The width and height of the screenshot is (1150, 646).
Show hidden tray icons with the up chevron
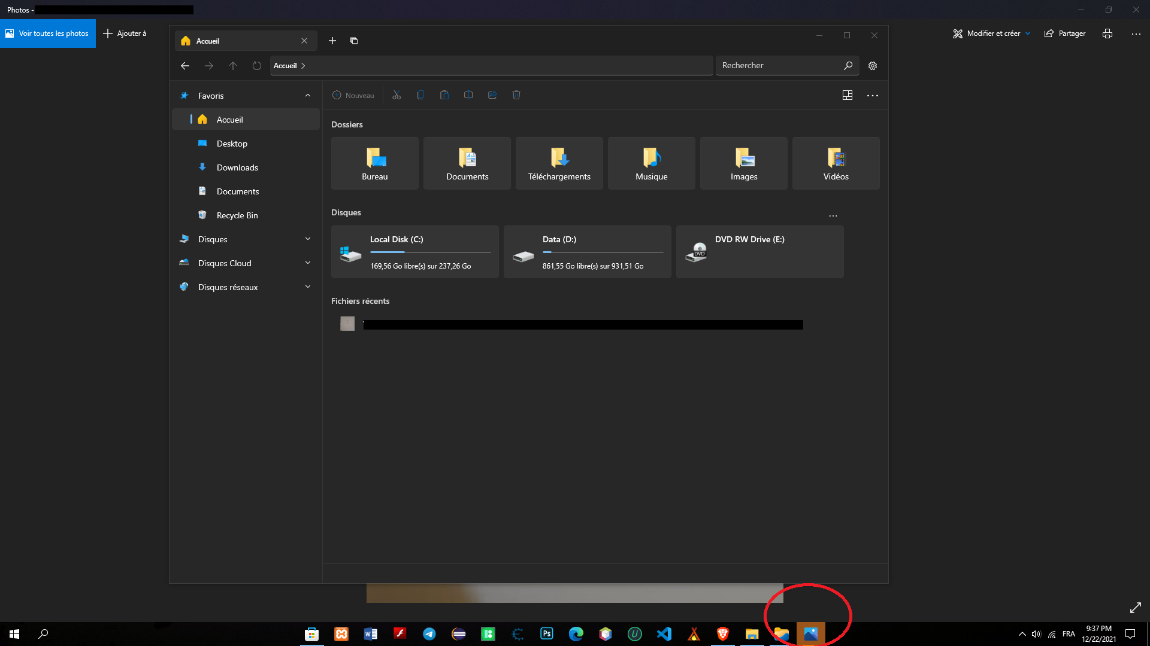tap(1022, 634)
